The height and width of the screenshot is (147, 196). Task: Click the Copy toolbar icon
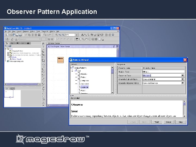click(x=29, y=35)
